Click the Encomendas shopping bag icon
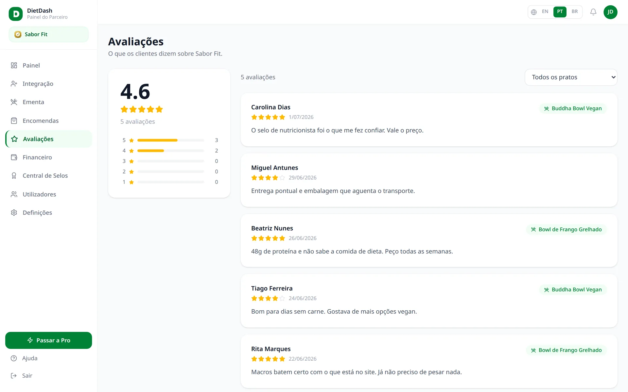The image size is (628, 392). pos(14,121)
